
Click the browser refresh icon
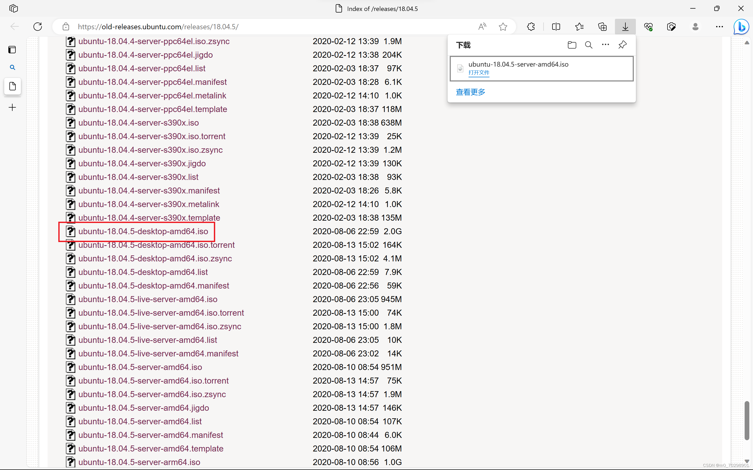click(38, 27)
